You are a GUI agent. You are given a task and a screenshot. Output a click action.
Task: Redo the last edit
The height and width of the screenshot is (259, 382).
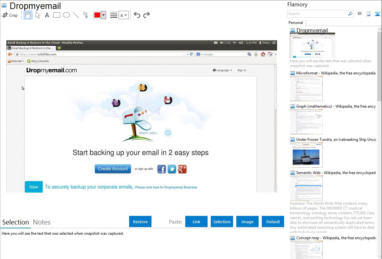[146, 15]
